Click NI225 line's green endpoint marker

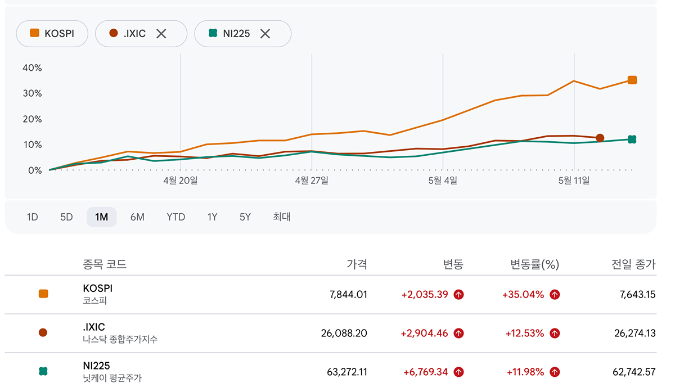(632, 139)
